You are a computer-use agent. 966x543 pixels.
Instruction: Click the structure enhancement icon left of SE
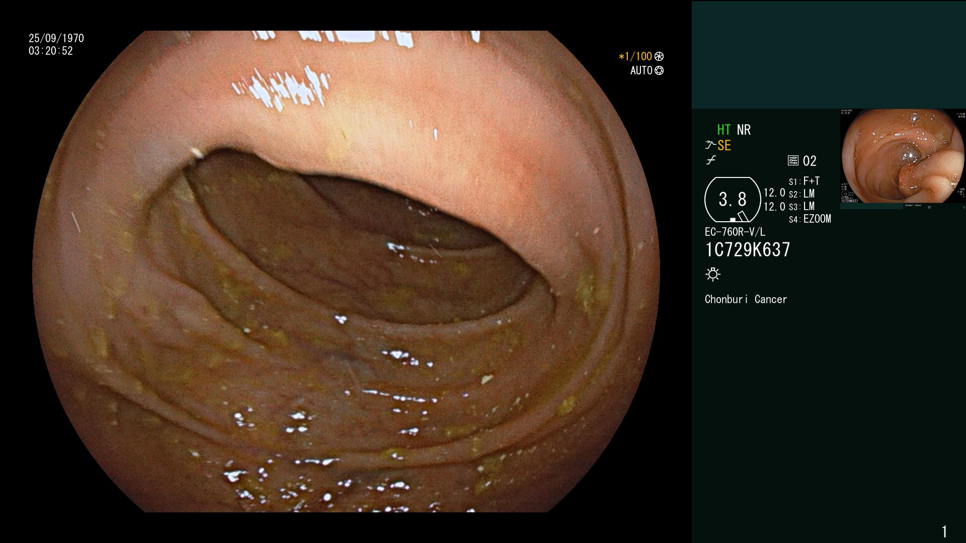coord(710,145)
